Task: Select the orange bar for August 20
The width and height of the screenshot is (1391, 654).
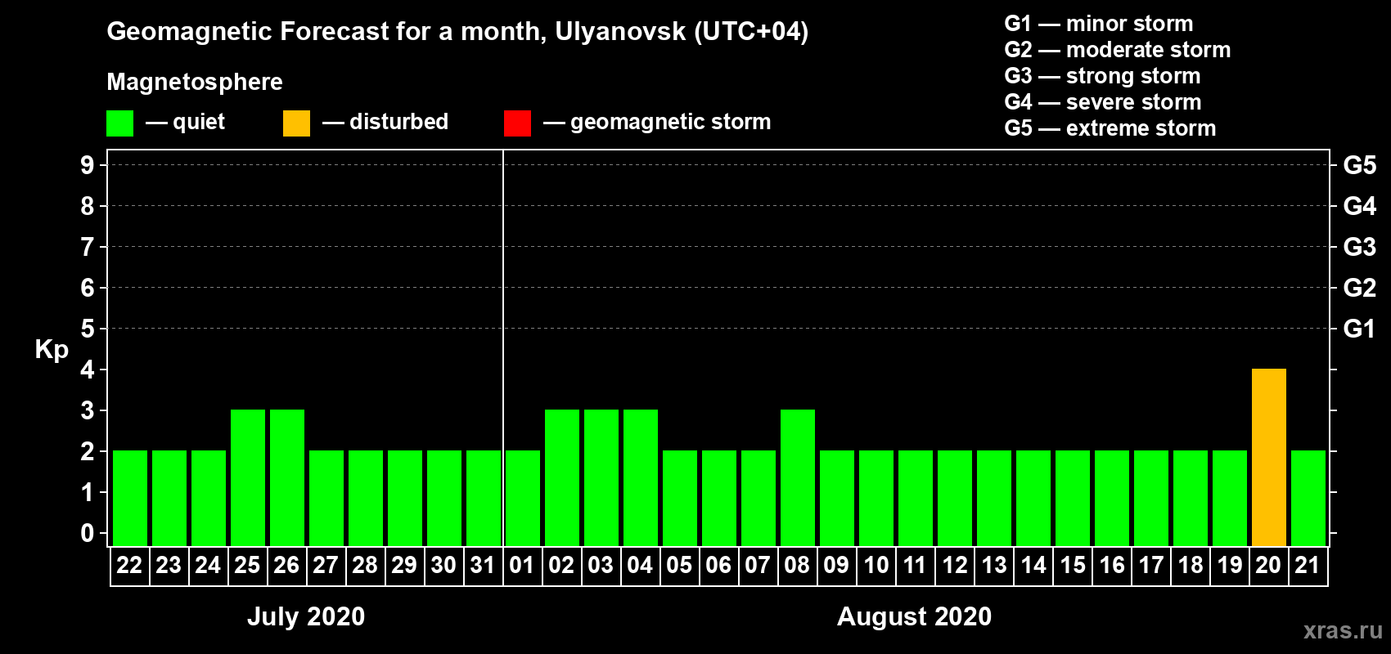Action: click(x=1268, y=457)
